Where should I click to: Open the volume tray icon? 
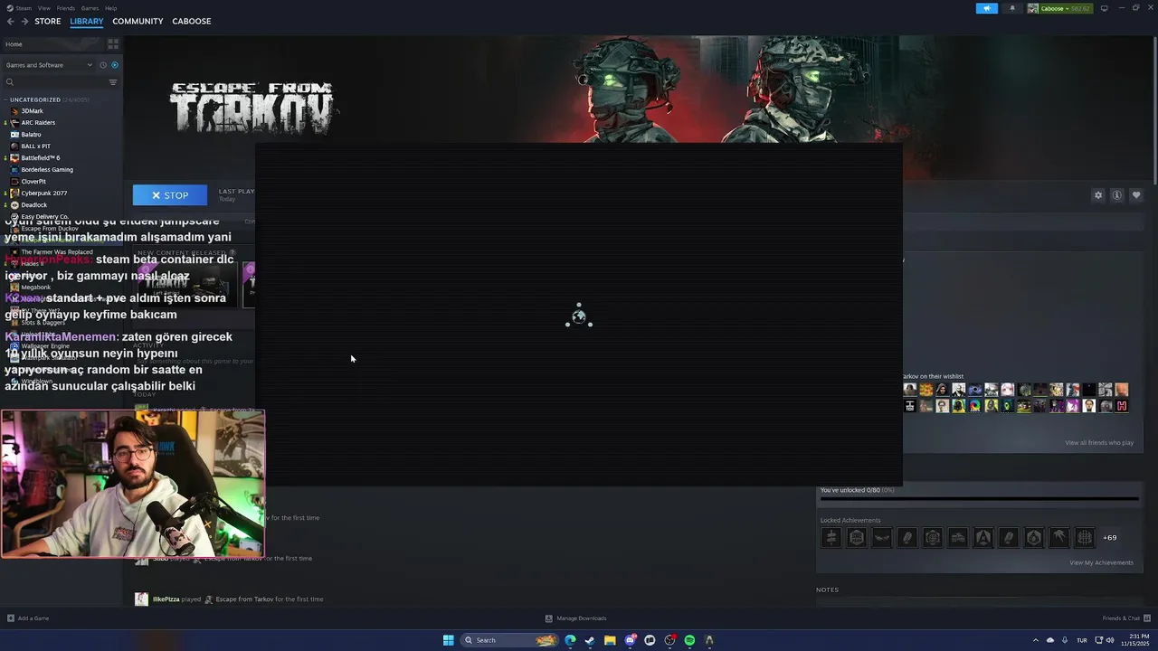pyautogui.click(x=1110, y=640)
